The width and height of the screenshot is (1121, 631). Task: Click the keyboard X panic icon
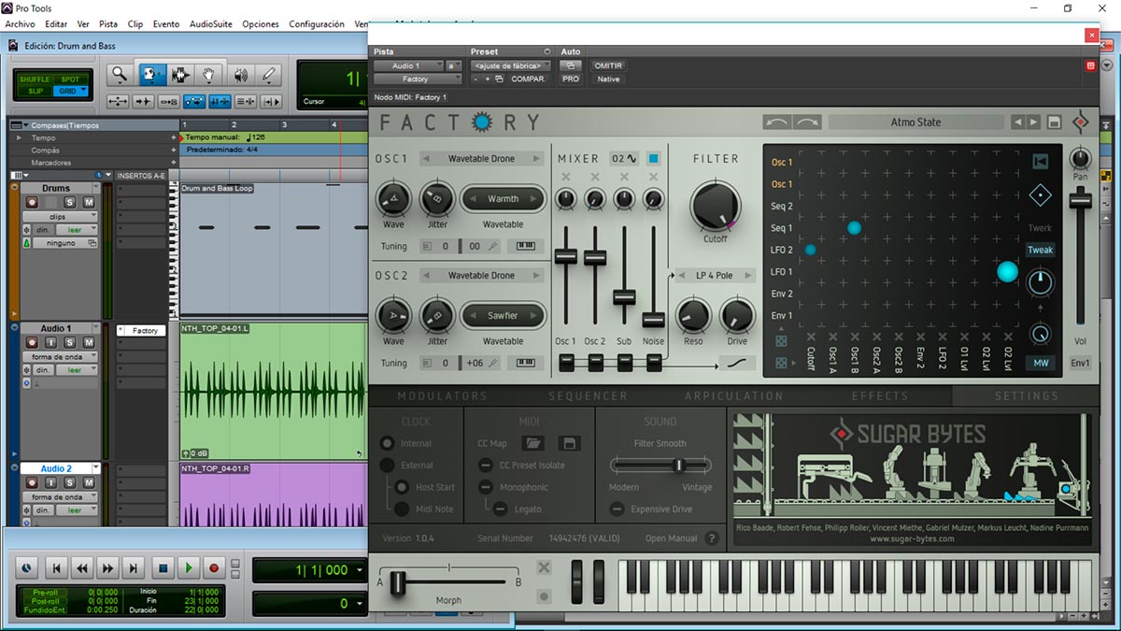pos(545,567)
